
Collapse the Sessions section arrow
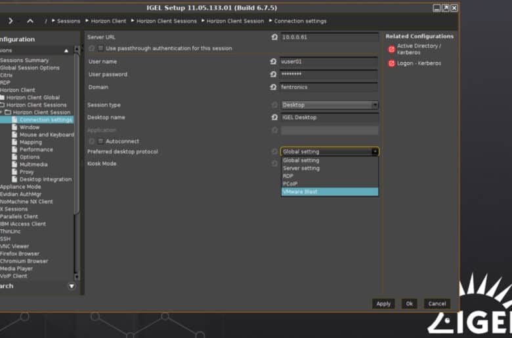pos(66,50)
